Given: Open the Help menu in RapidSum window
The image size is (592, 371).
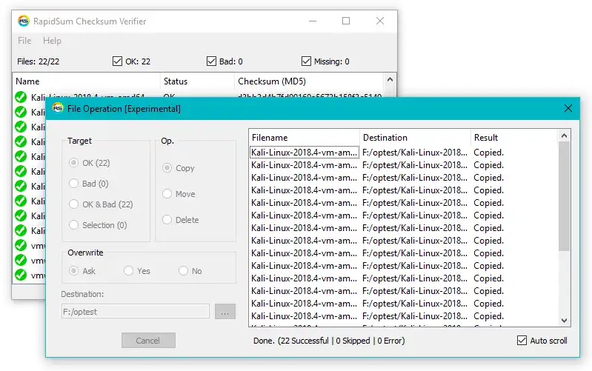Looking at the screenshot, I should click(52, 41).
